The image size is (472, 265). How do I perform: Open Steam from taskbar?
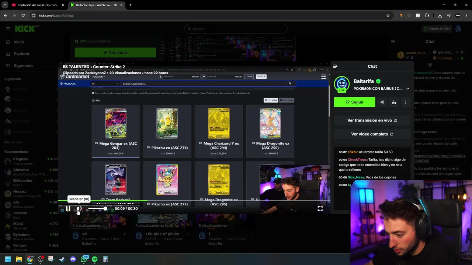(62, 259)
